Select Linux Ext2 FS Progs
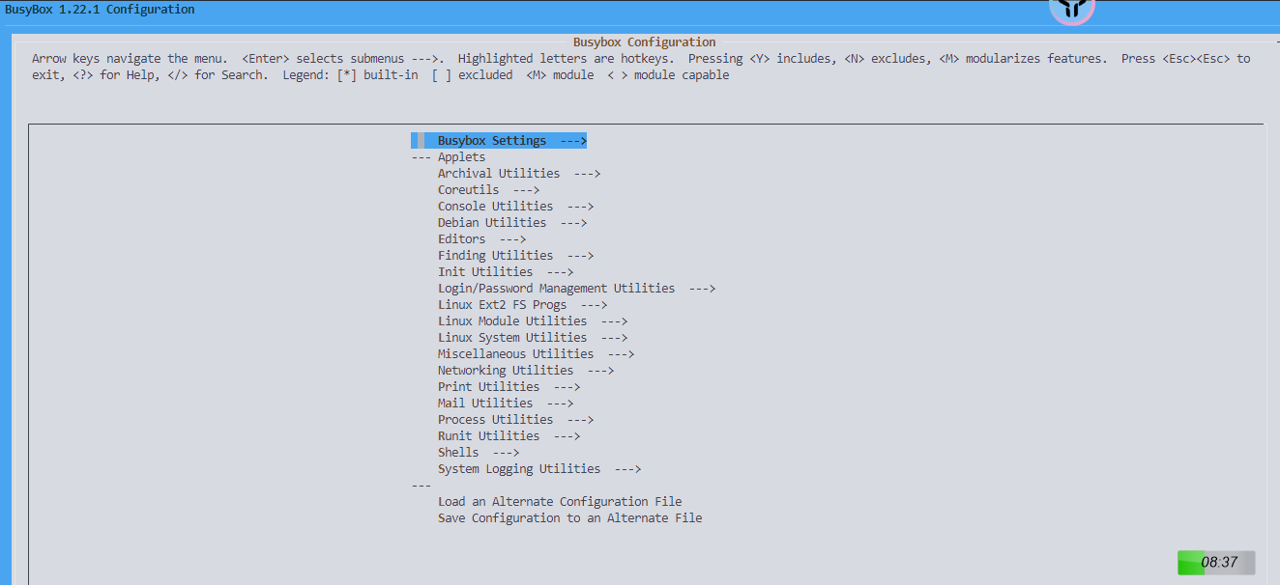The width and height of the screenshot is (1280, 585). tap(522, 305)
